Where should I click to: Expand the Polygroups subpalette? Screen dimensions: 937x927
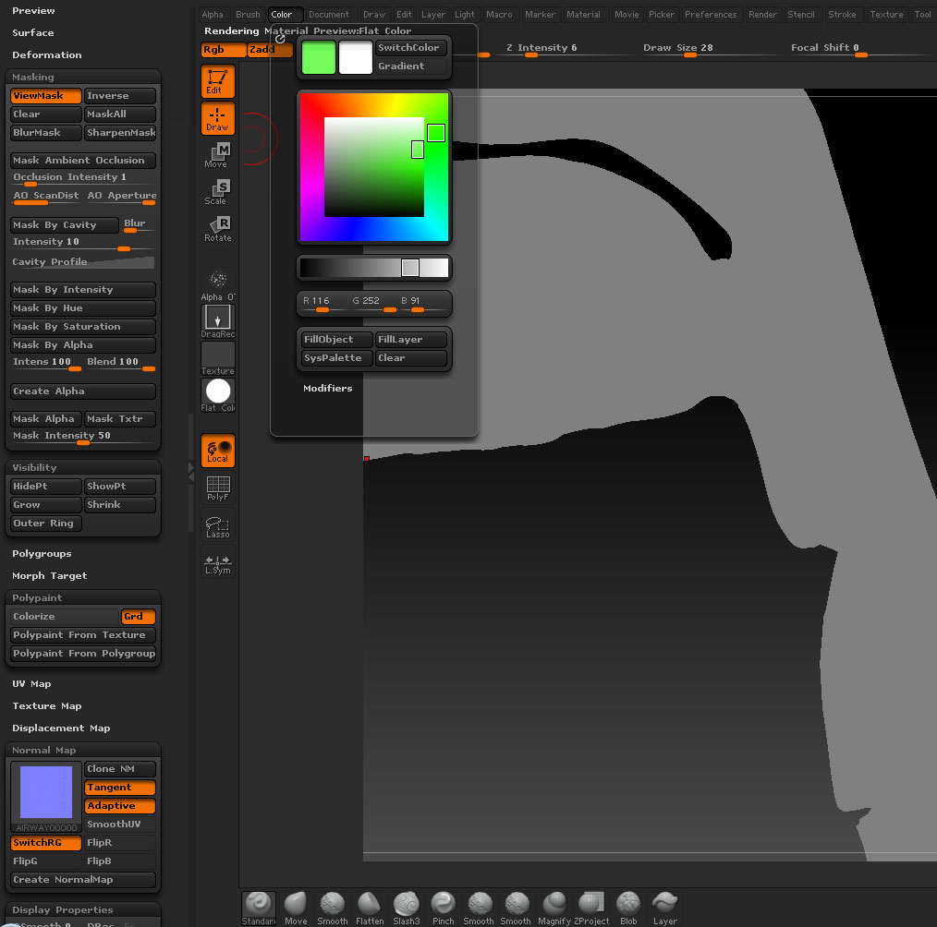42,554
